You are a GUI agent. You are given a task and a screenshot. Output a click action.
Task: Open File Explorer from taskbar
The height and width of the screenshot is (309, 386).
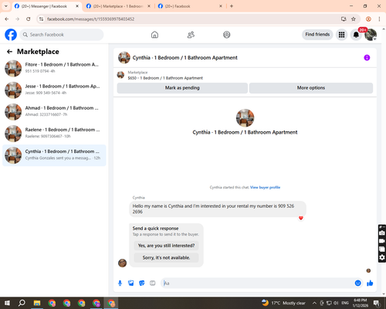37,303
